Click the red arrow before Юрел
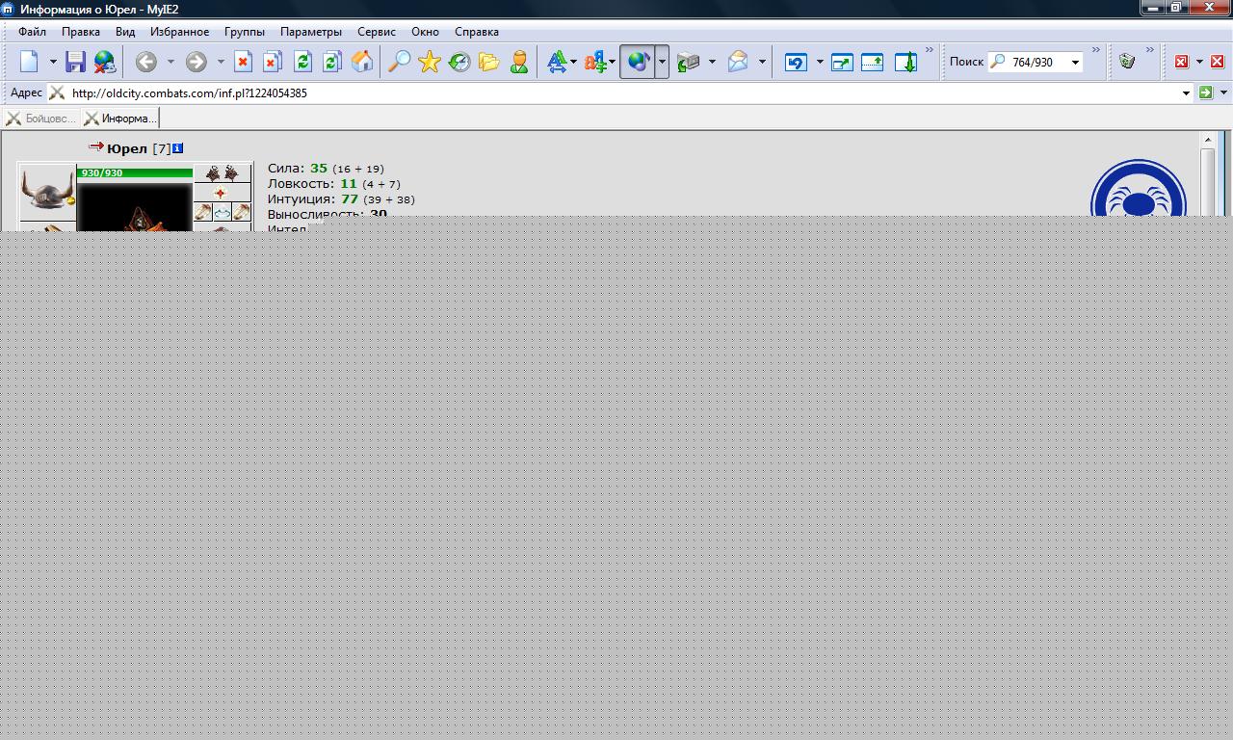The width and height of the screenshot is (1233, 740). pyautogui.click(x=95, y=146)
